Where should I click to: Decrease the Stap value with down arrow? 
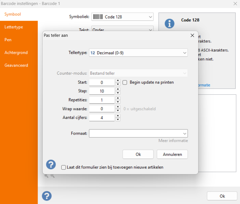pos(118,93)
